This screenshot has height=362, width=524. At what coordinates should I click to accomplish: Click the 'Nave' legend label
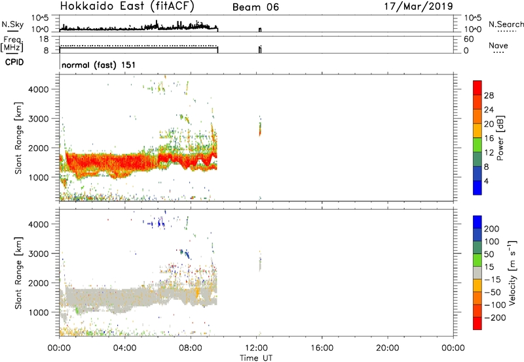point(498,46)
